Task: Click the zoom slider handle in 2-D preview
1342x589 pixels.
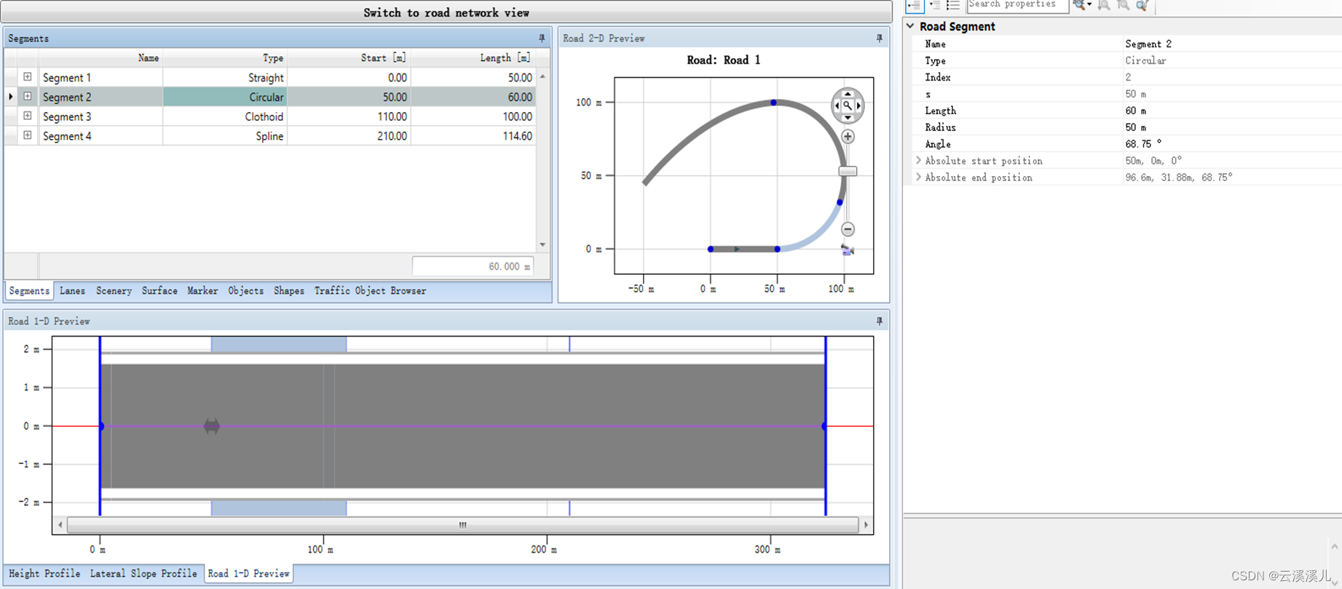Action: tap(848, 172)
